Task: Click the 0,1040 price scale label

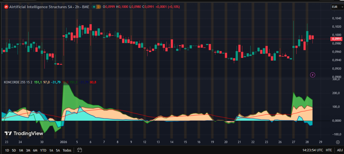Action: [x=337, y=18]
